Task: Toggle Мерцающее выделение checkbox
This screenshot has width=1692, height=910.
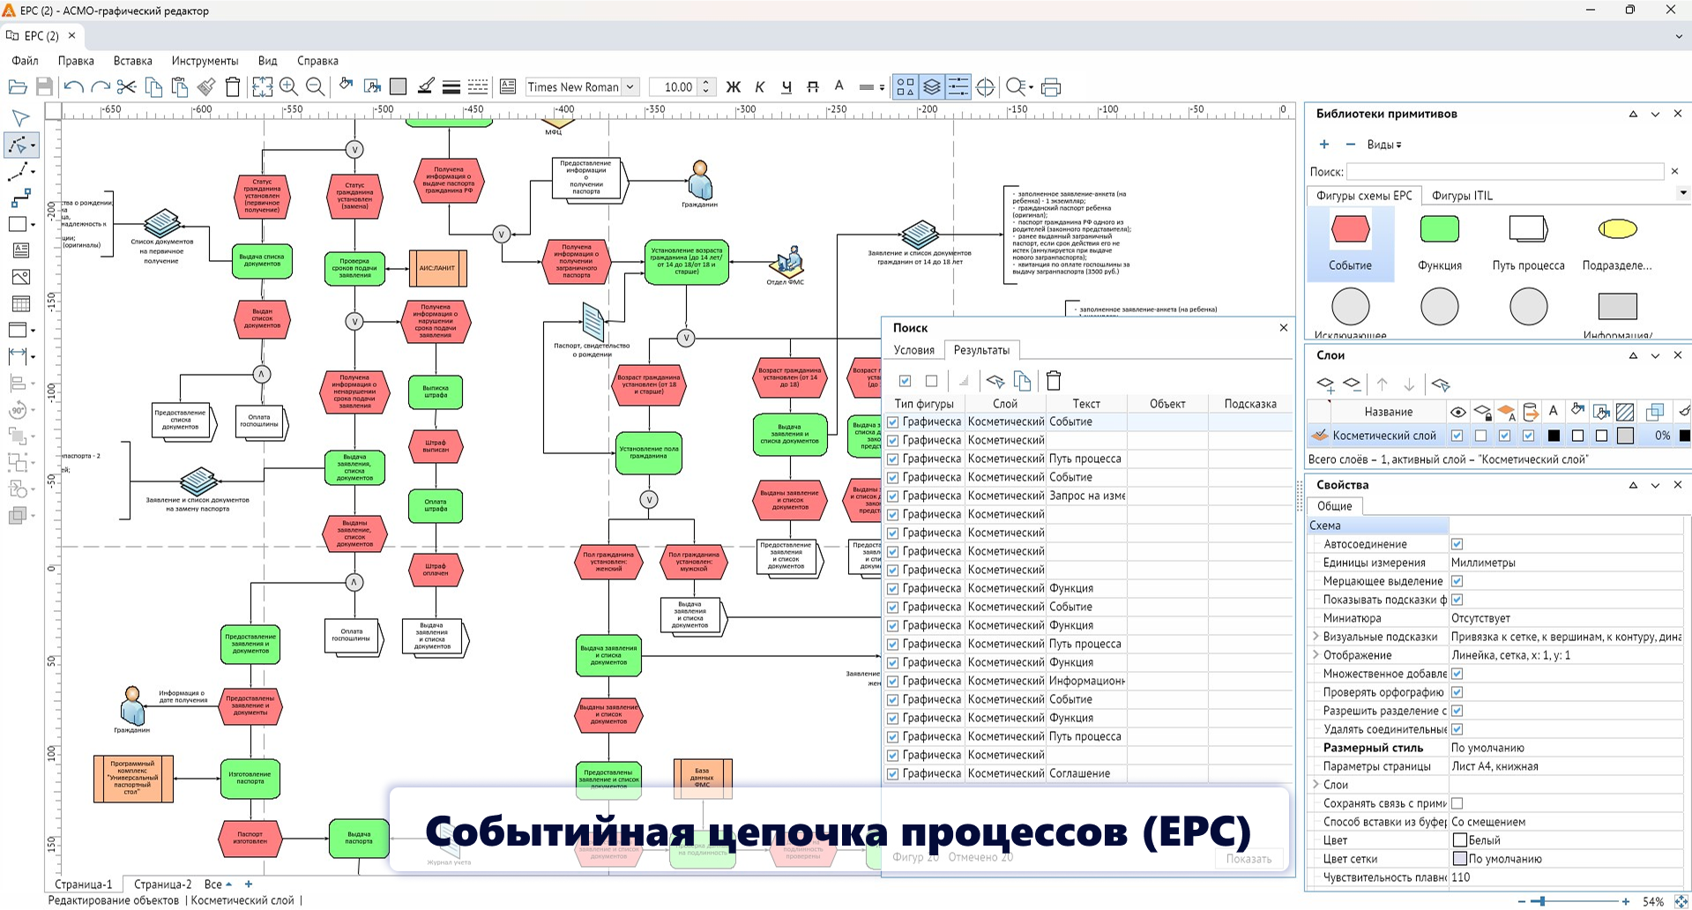Action: [x=1457, y=581]
